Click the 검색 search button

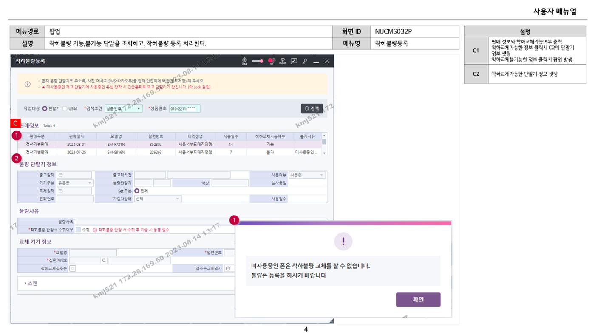[312, 108]
